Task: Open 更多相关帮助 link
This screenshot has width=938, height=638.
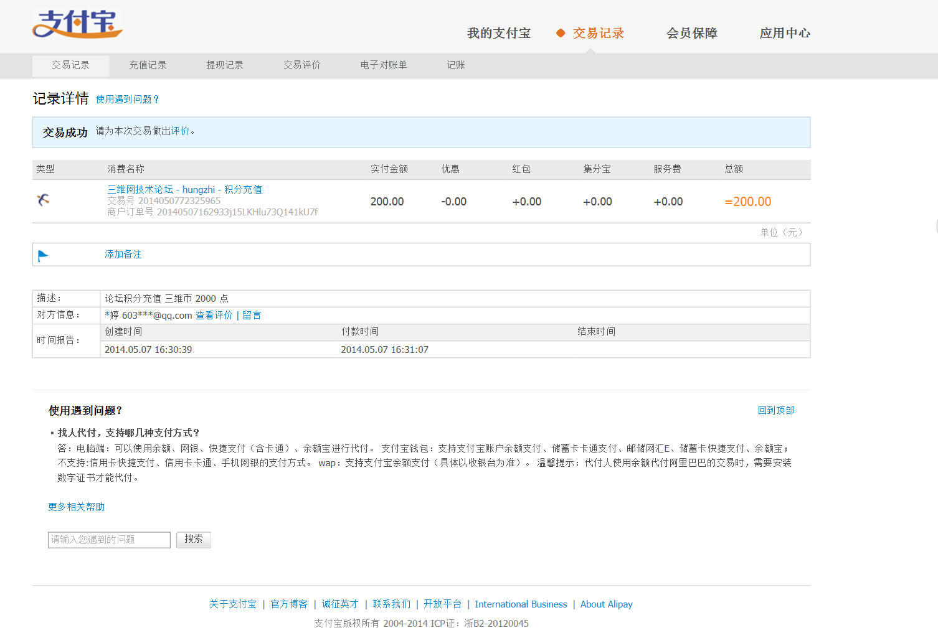Action: click(x=77, y=507)
